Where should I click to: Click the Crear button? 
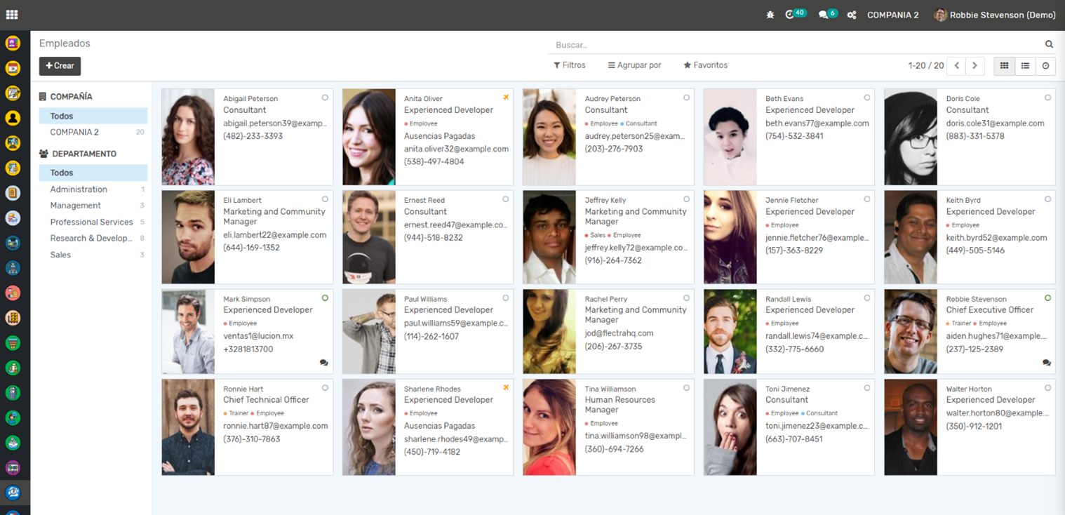[60, 66]
